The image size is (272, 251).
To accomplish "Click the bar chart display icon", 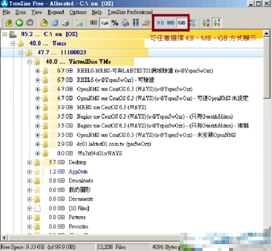I will coord(146,23).
